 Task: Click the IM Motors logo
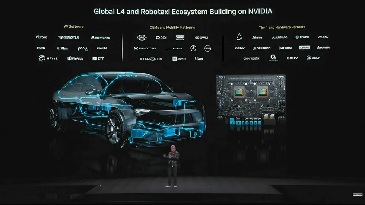(145, 48)
